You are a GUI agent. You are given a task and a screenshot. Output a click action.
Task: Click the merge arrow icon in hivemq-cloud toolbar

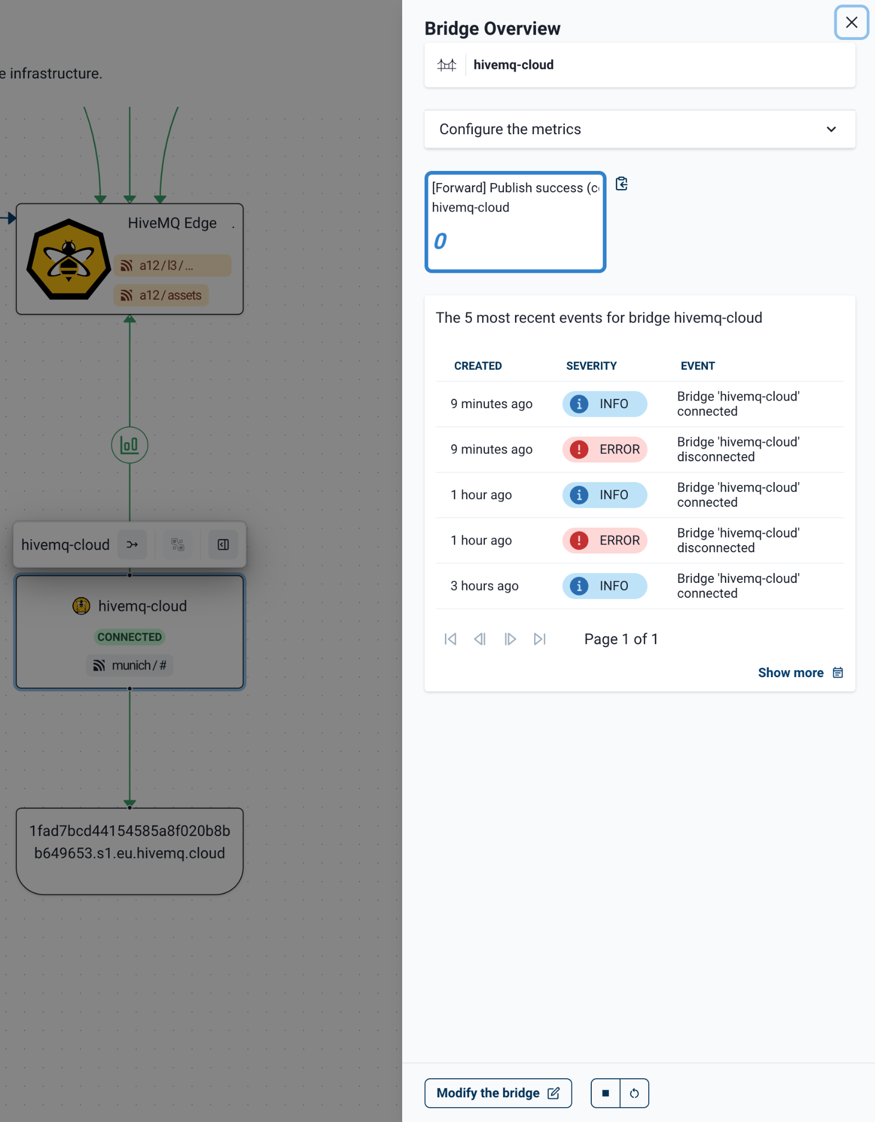pyautogui.click(x=132, y=545)
